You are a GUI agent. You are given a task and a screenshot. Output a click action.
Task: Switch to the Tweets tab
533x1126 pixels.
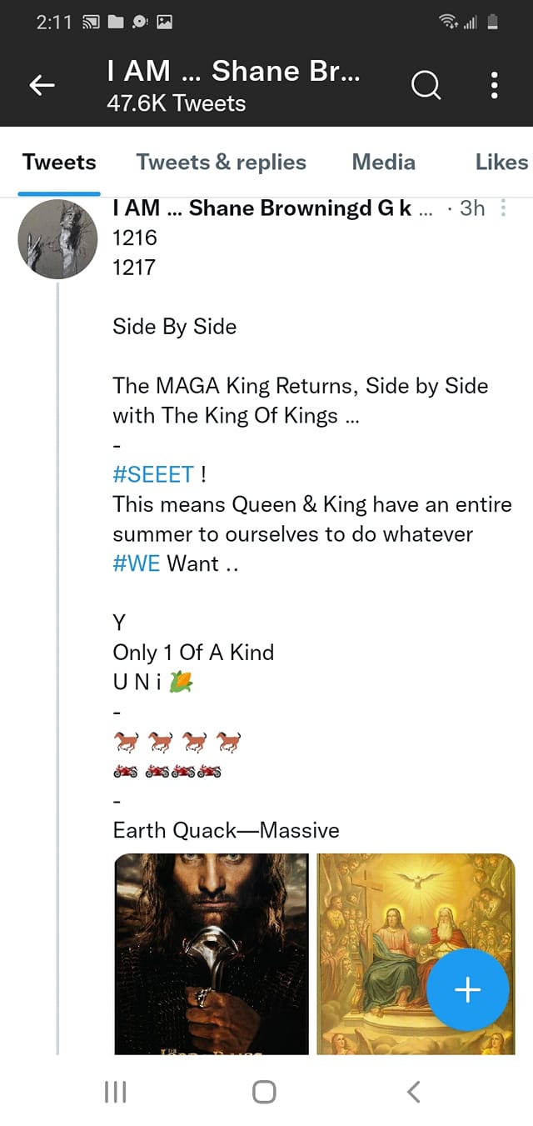click(x=59, y=162)
